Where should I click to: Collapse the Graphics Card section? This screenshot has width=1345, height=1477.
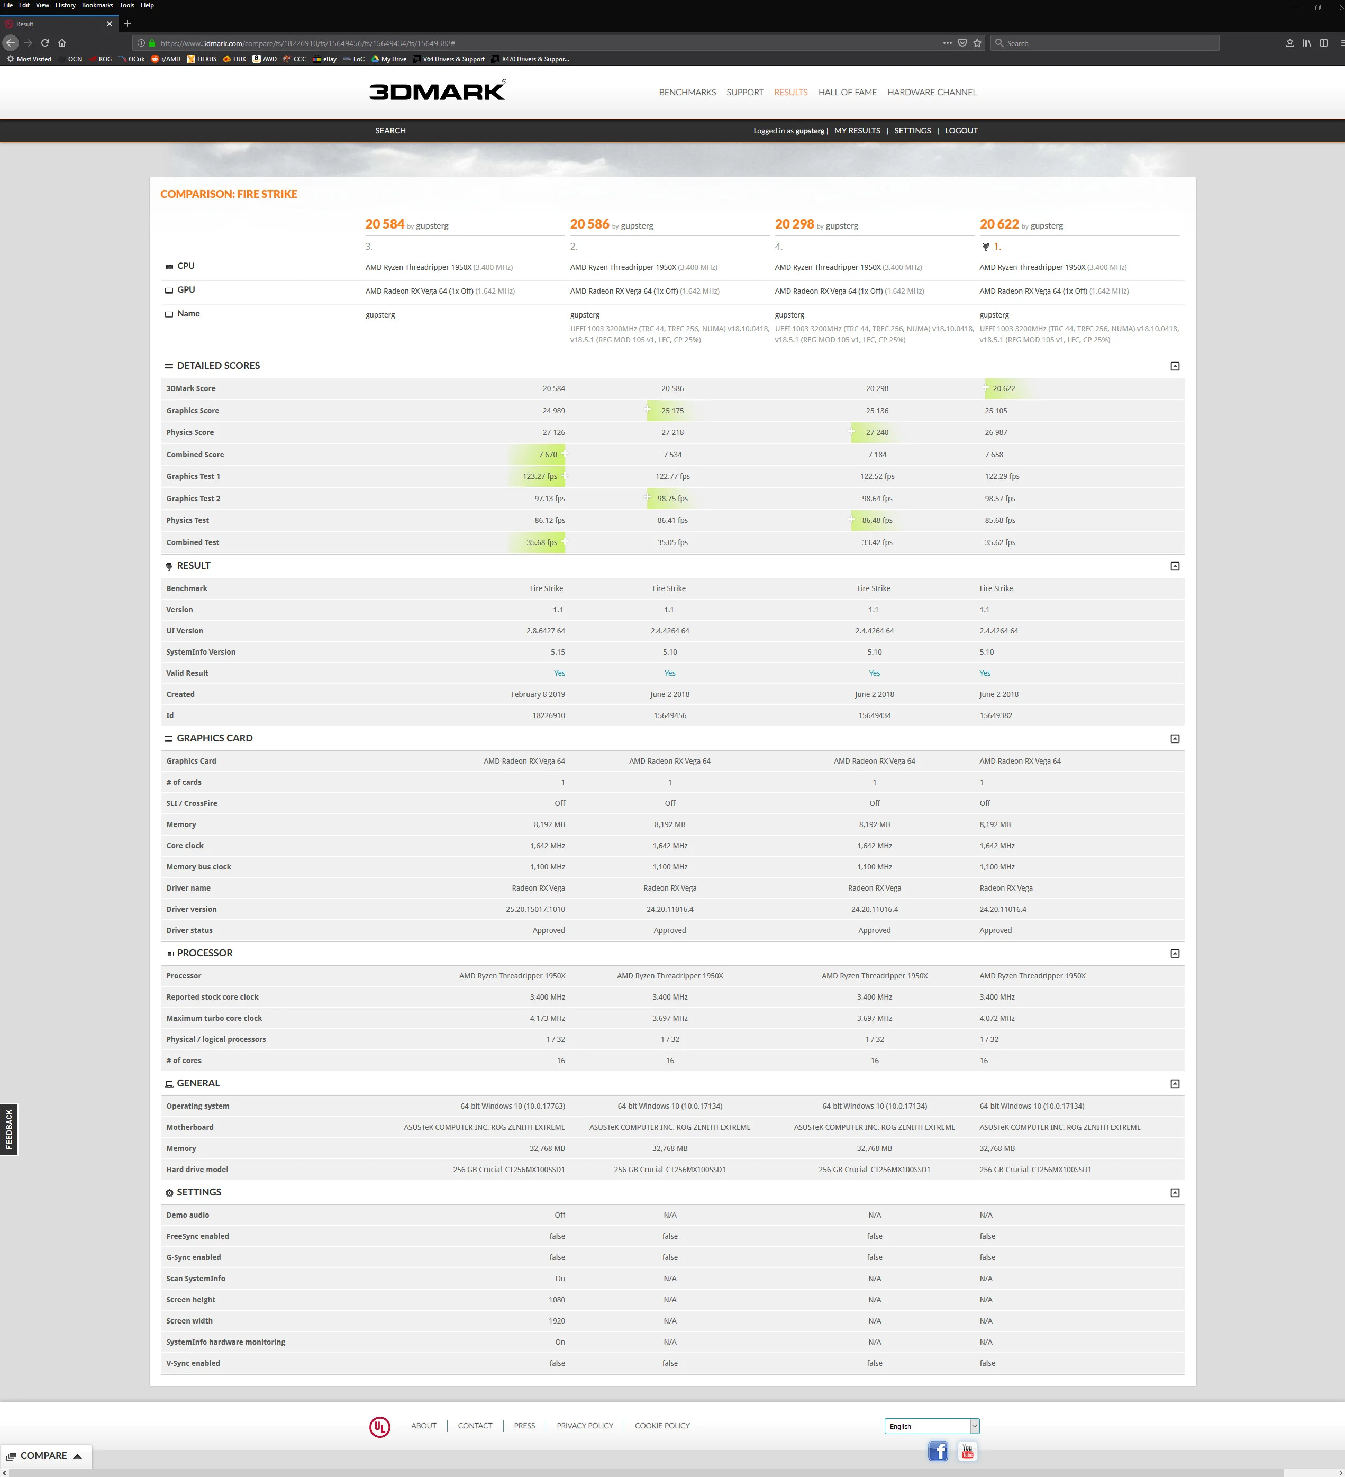(1174, 739)
